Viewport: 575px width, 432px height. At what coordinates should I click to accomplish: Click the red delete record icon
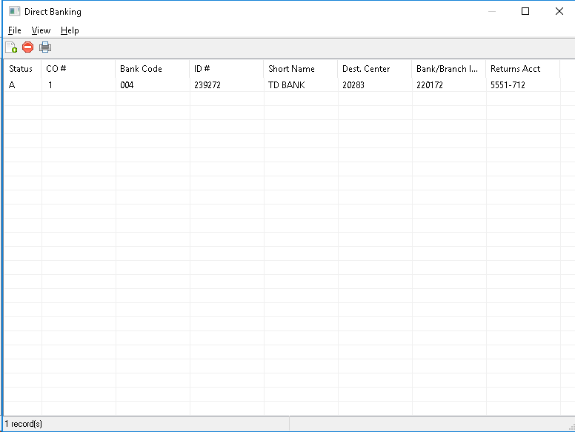pos(28,47)
